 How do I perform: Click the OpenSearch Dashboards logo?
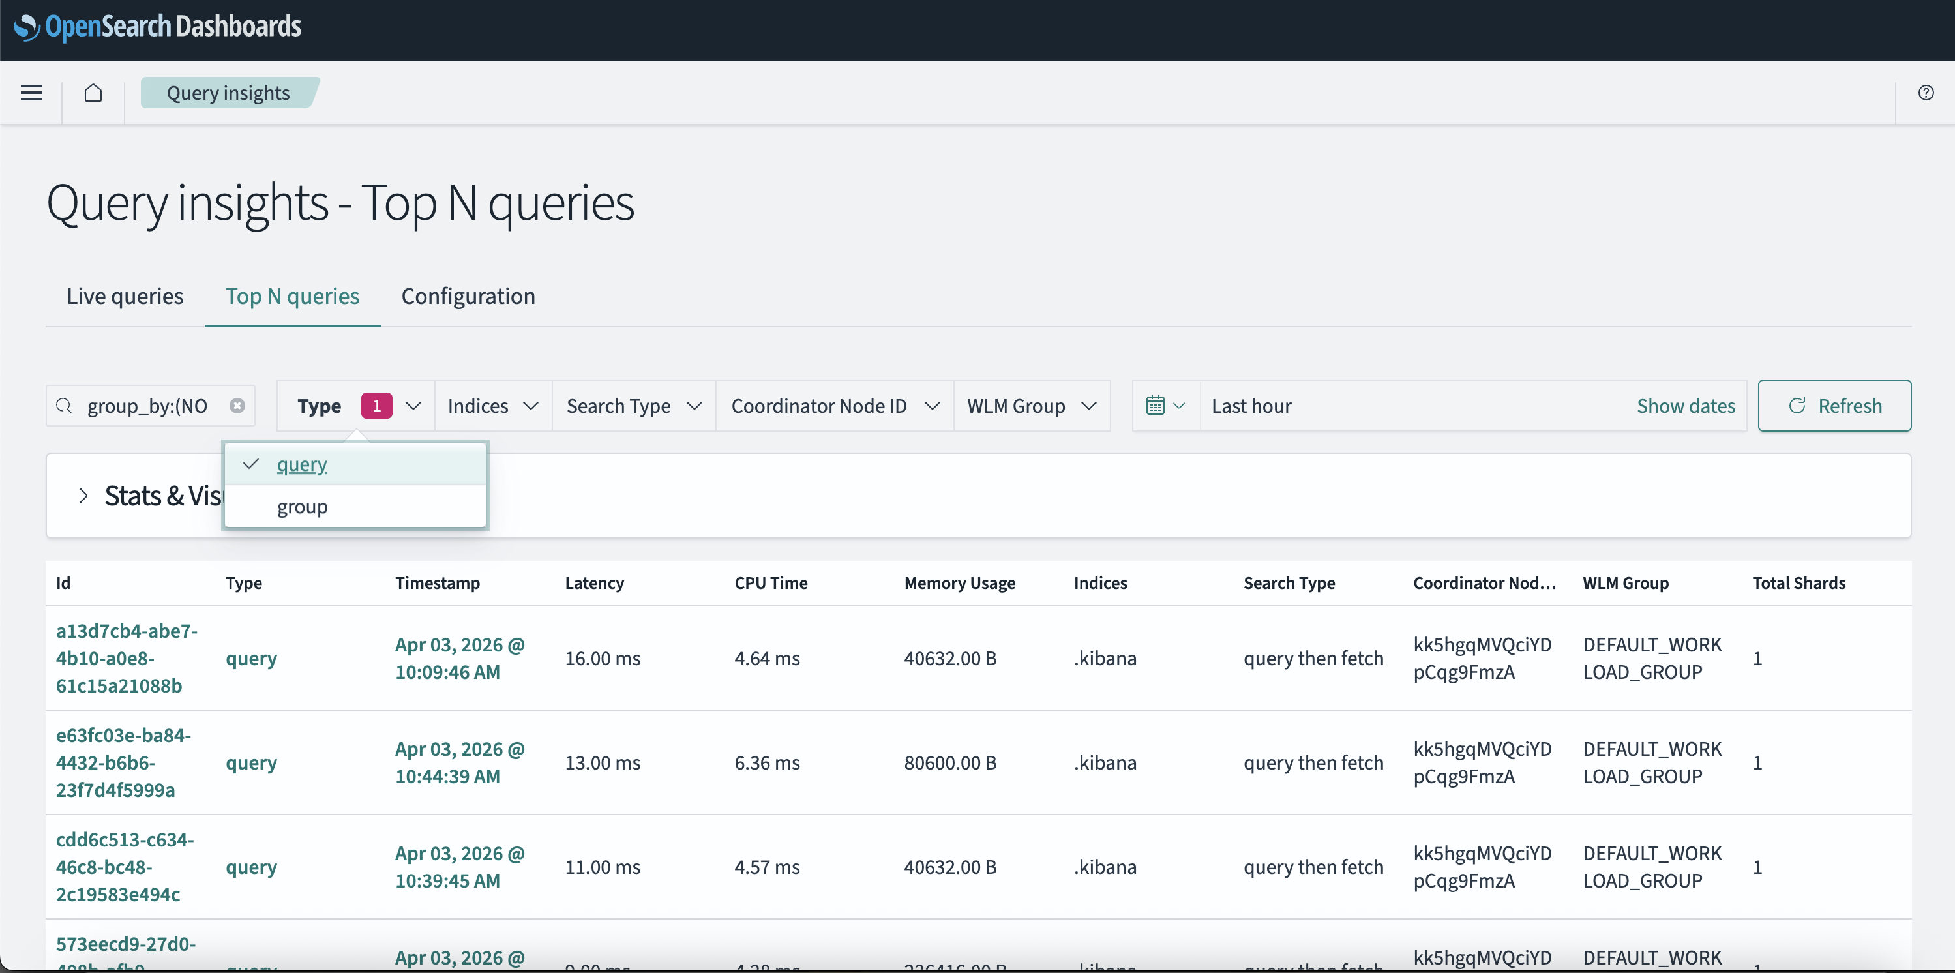[x=158, y=27]
